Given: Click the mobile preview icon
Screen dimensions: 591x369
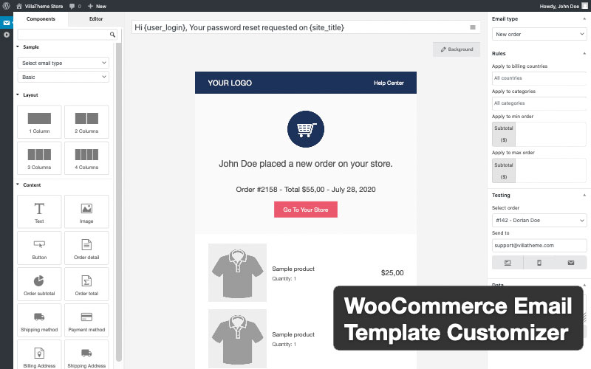Looking at the screenshot, I should click(x=539, y=263).
